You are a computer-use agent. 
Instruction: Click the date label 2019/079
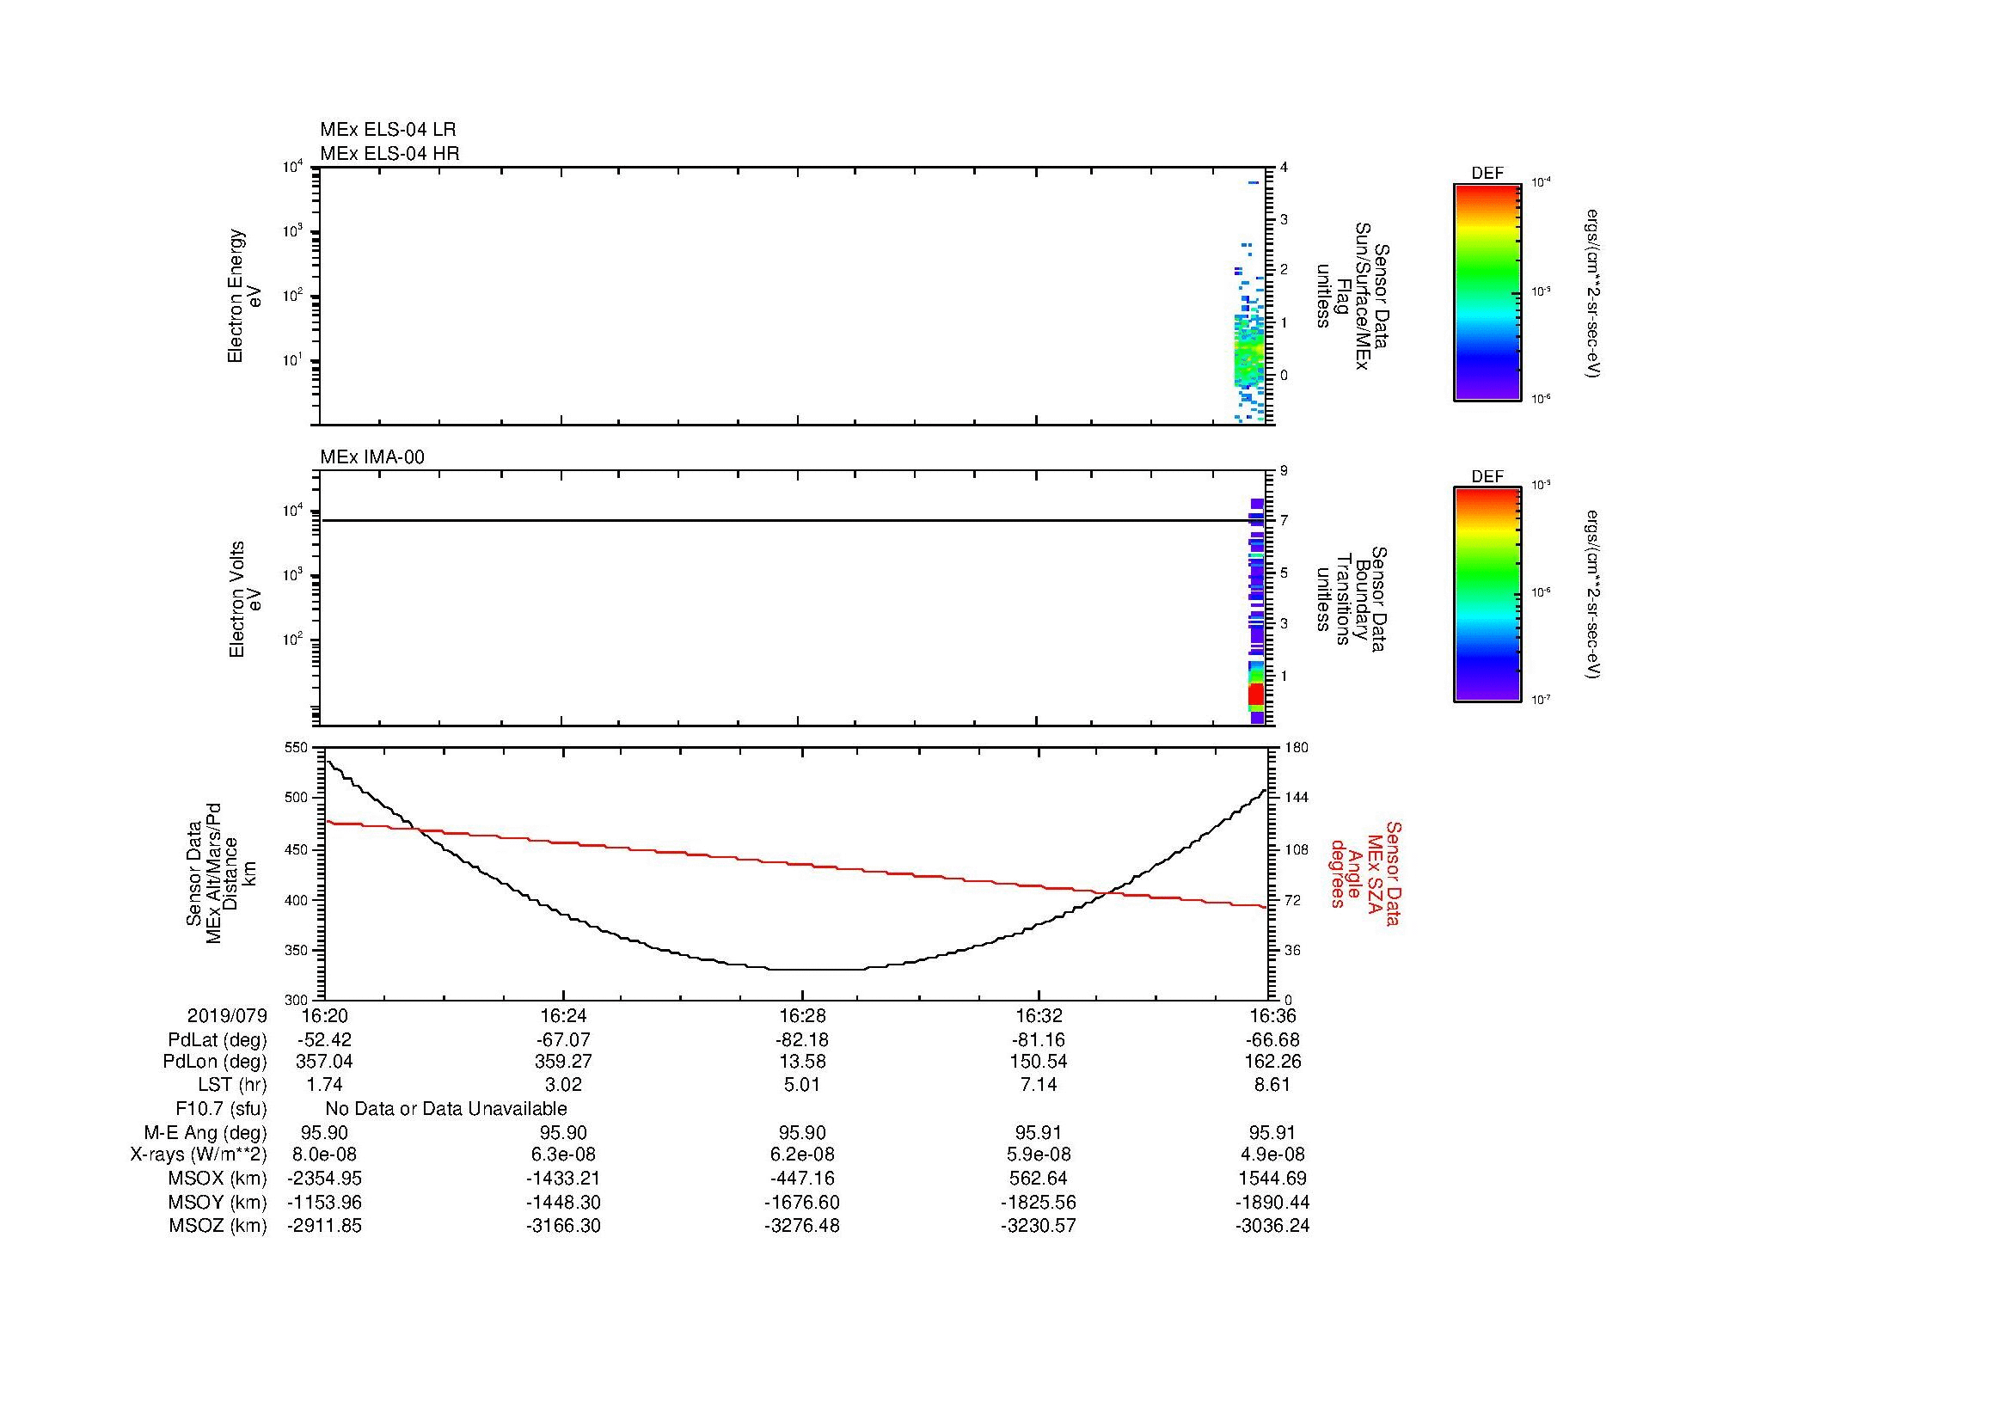pos(227,1015)
